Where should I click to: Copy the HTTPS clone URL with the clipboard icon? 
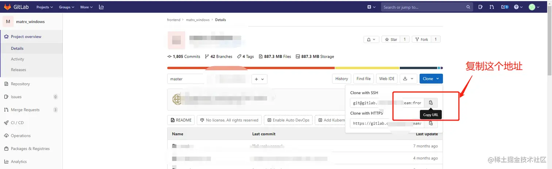431,124
